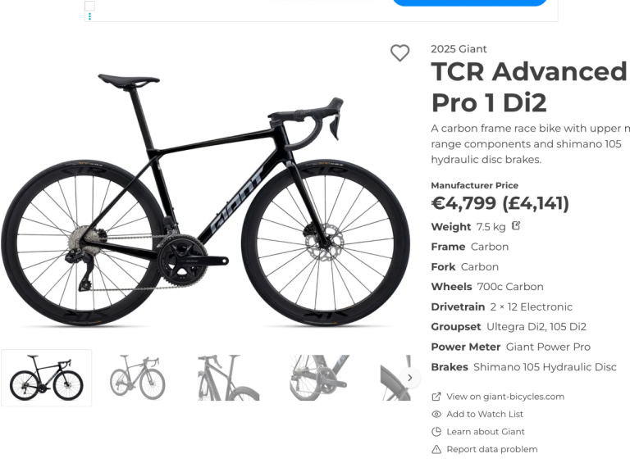Open the three-dot menu icon at top

click(x=89, y=16)
